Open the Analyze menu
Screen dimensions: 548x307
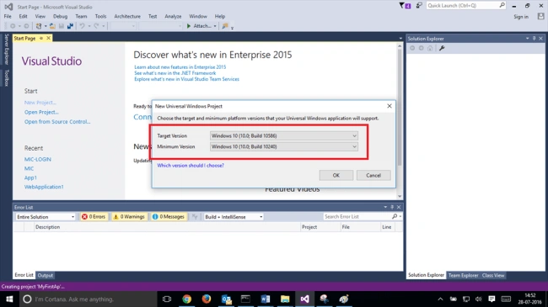click(x=173, y=16)
